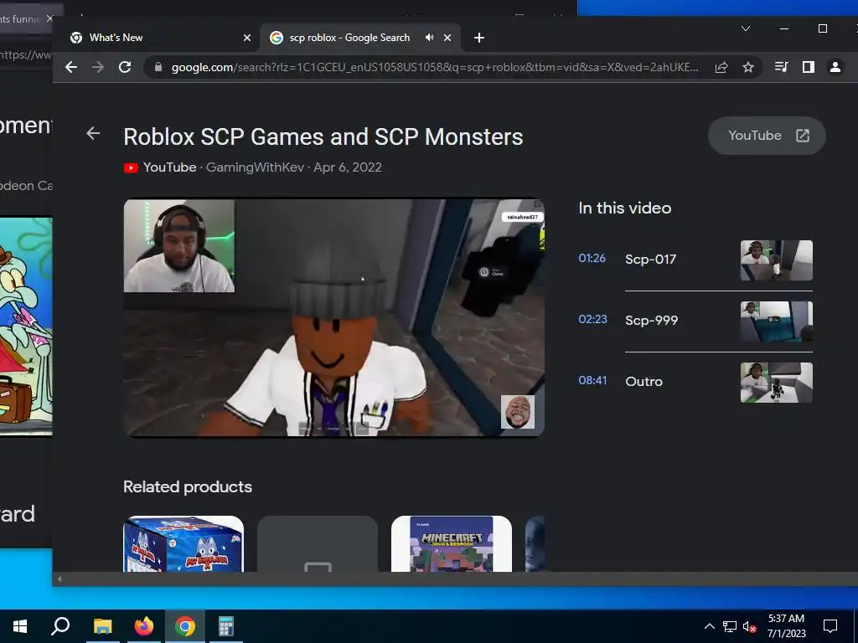Open the placeholder product card with no image
This screenshot has width=858, height=643.
[x=318, y=544]
